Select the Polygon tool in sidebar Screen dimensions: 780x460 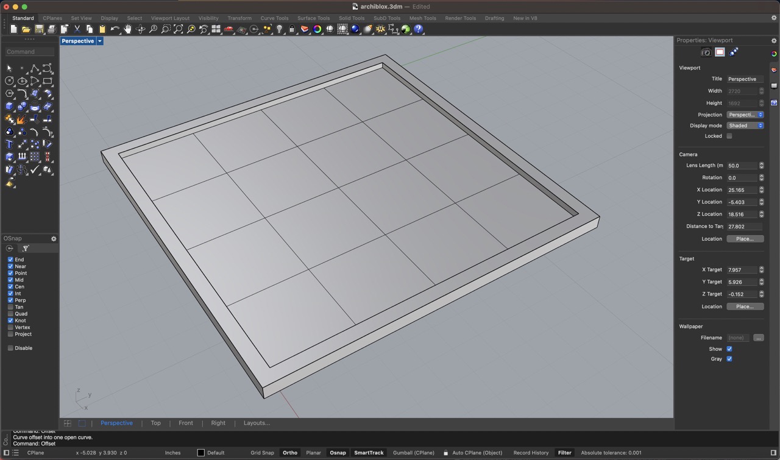9,94
